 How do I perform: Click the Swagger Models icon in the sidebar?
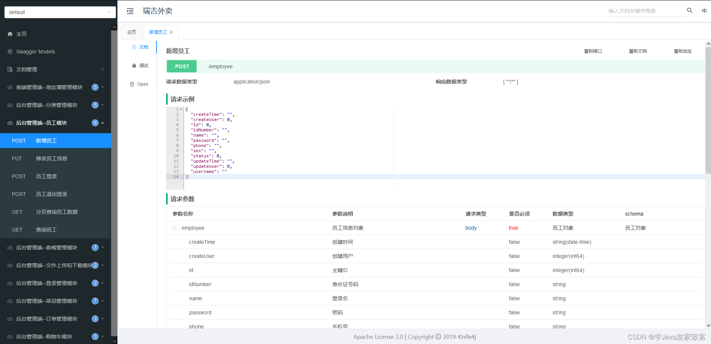tap(10, 52)
